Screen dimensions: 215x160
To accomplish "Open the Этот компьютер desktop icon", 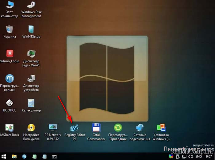I will (x=10, y=9).
